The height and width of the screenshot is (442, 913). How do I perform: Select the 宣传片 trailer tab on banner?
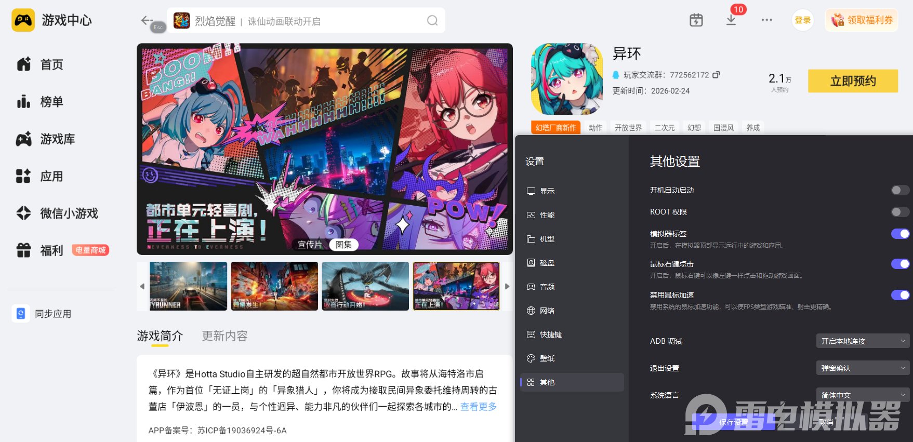point(310,245)
